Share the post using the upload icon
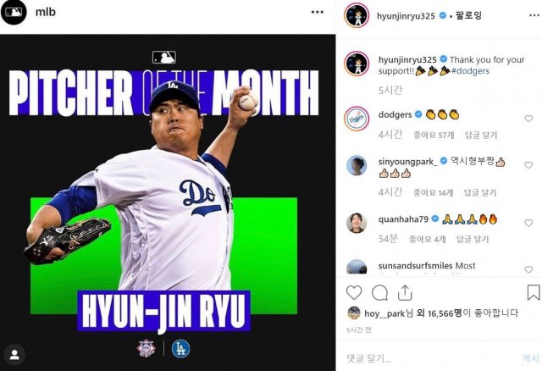The height and width of the screenshot is (371, 542). tap(405, 293)
